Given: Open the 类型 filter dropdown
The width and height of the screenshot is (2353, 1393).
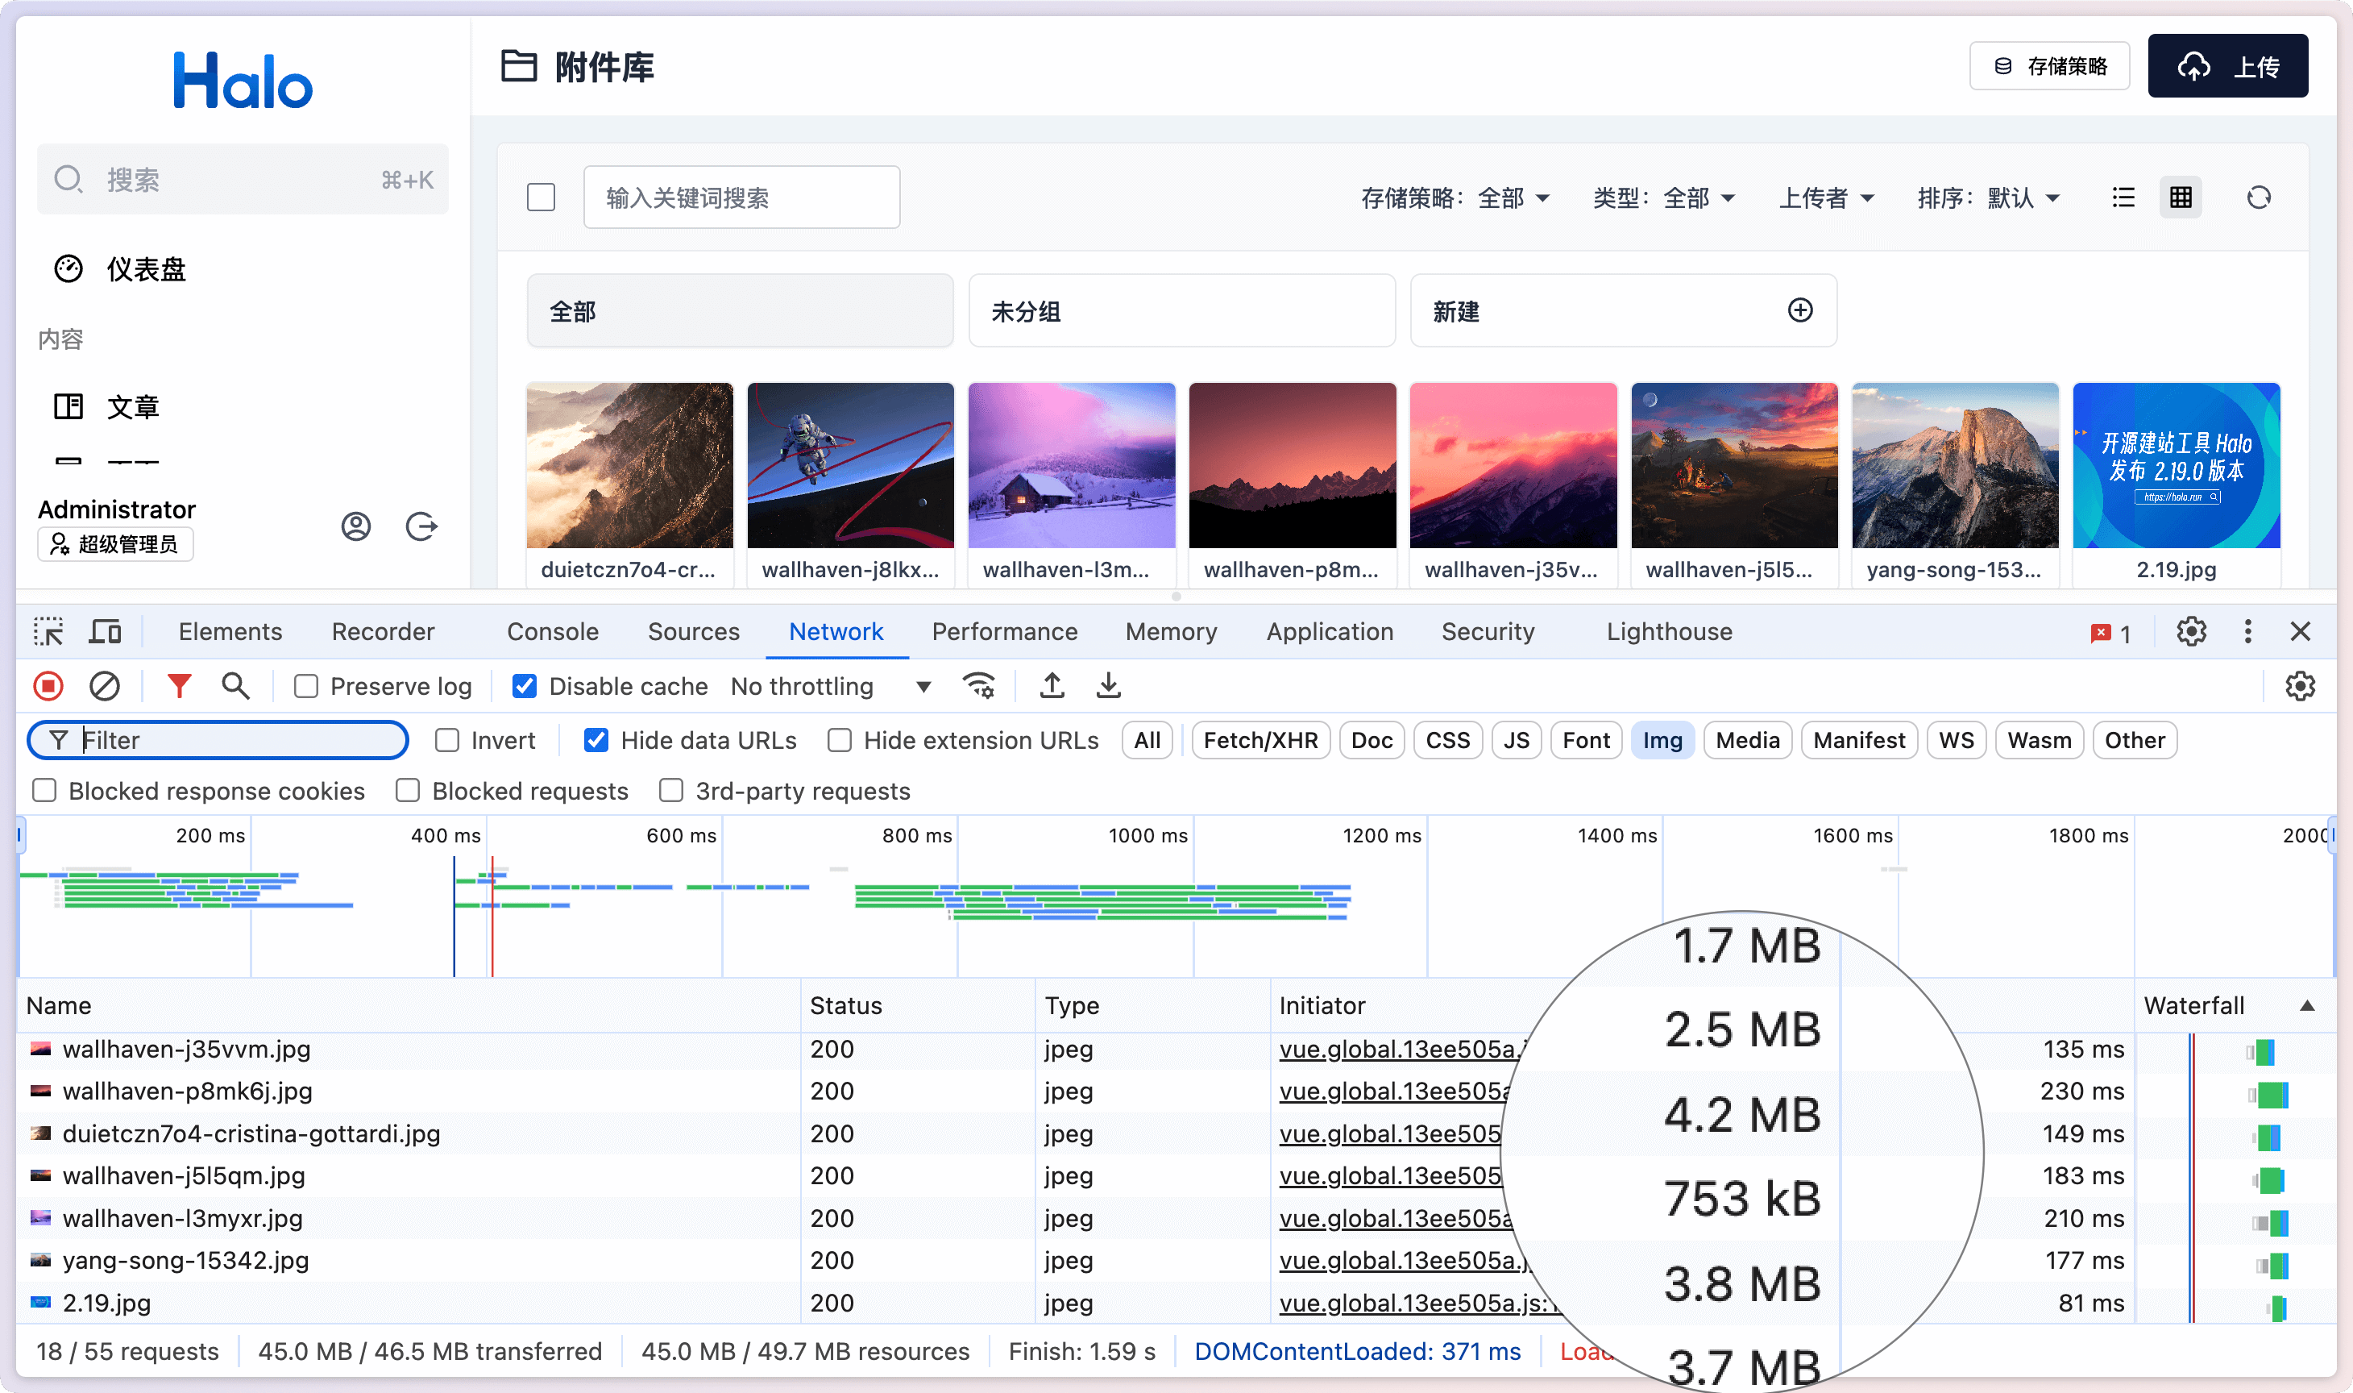Looking at the screenshot, I should pos(1663,198).
